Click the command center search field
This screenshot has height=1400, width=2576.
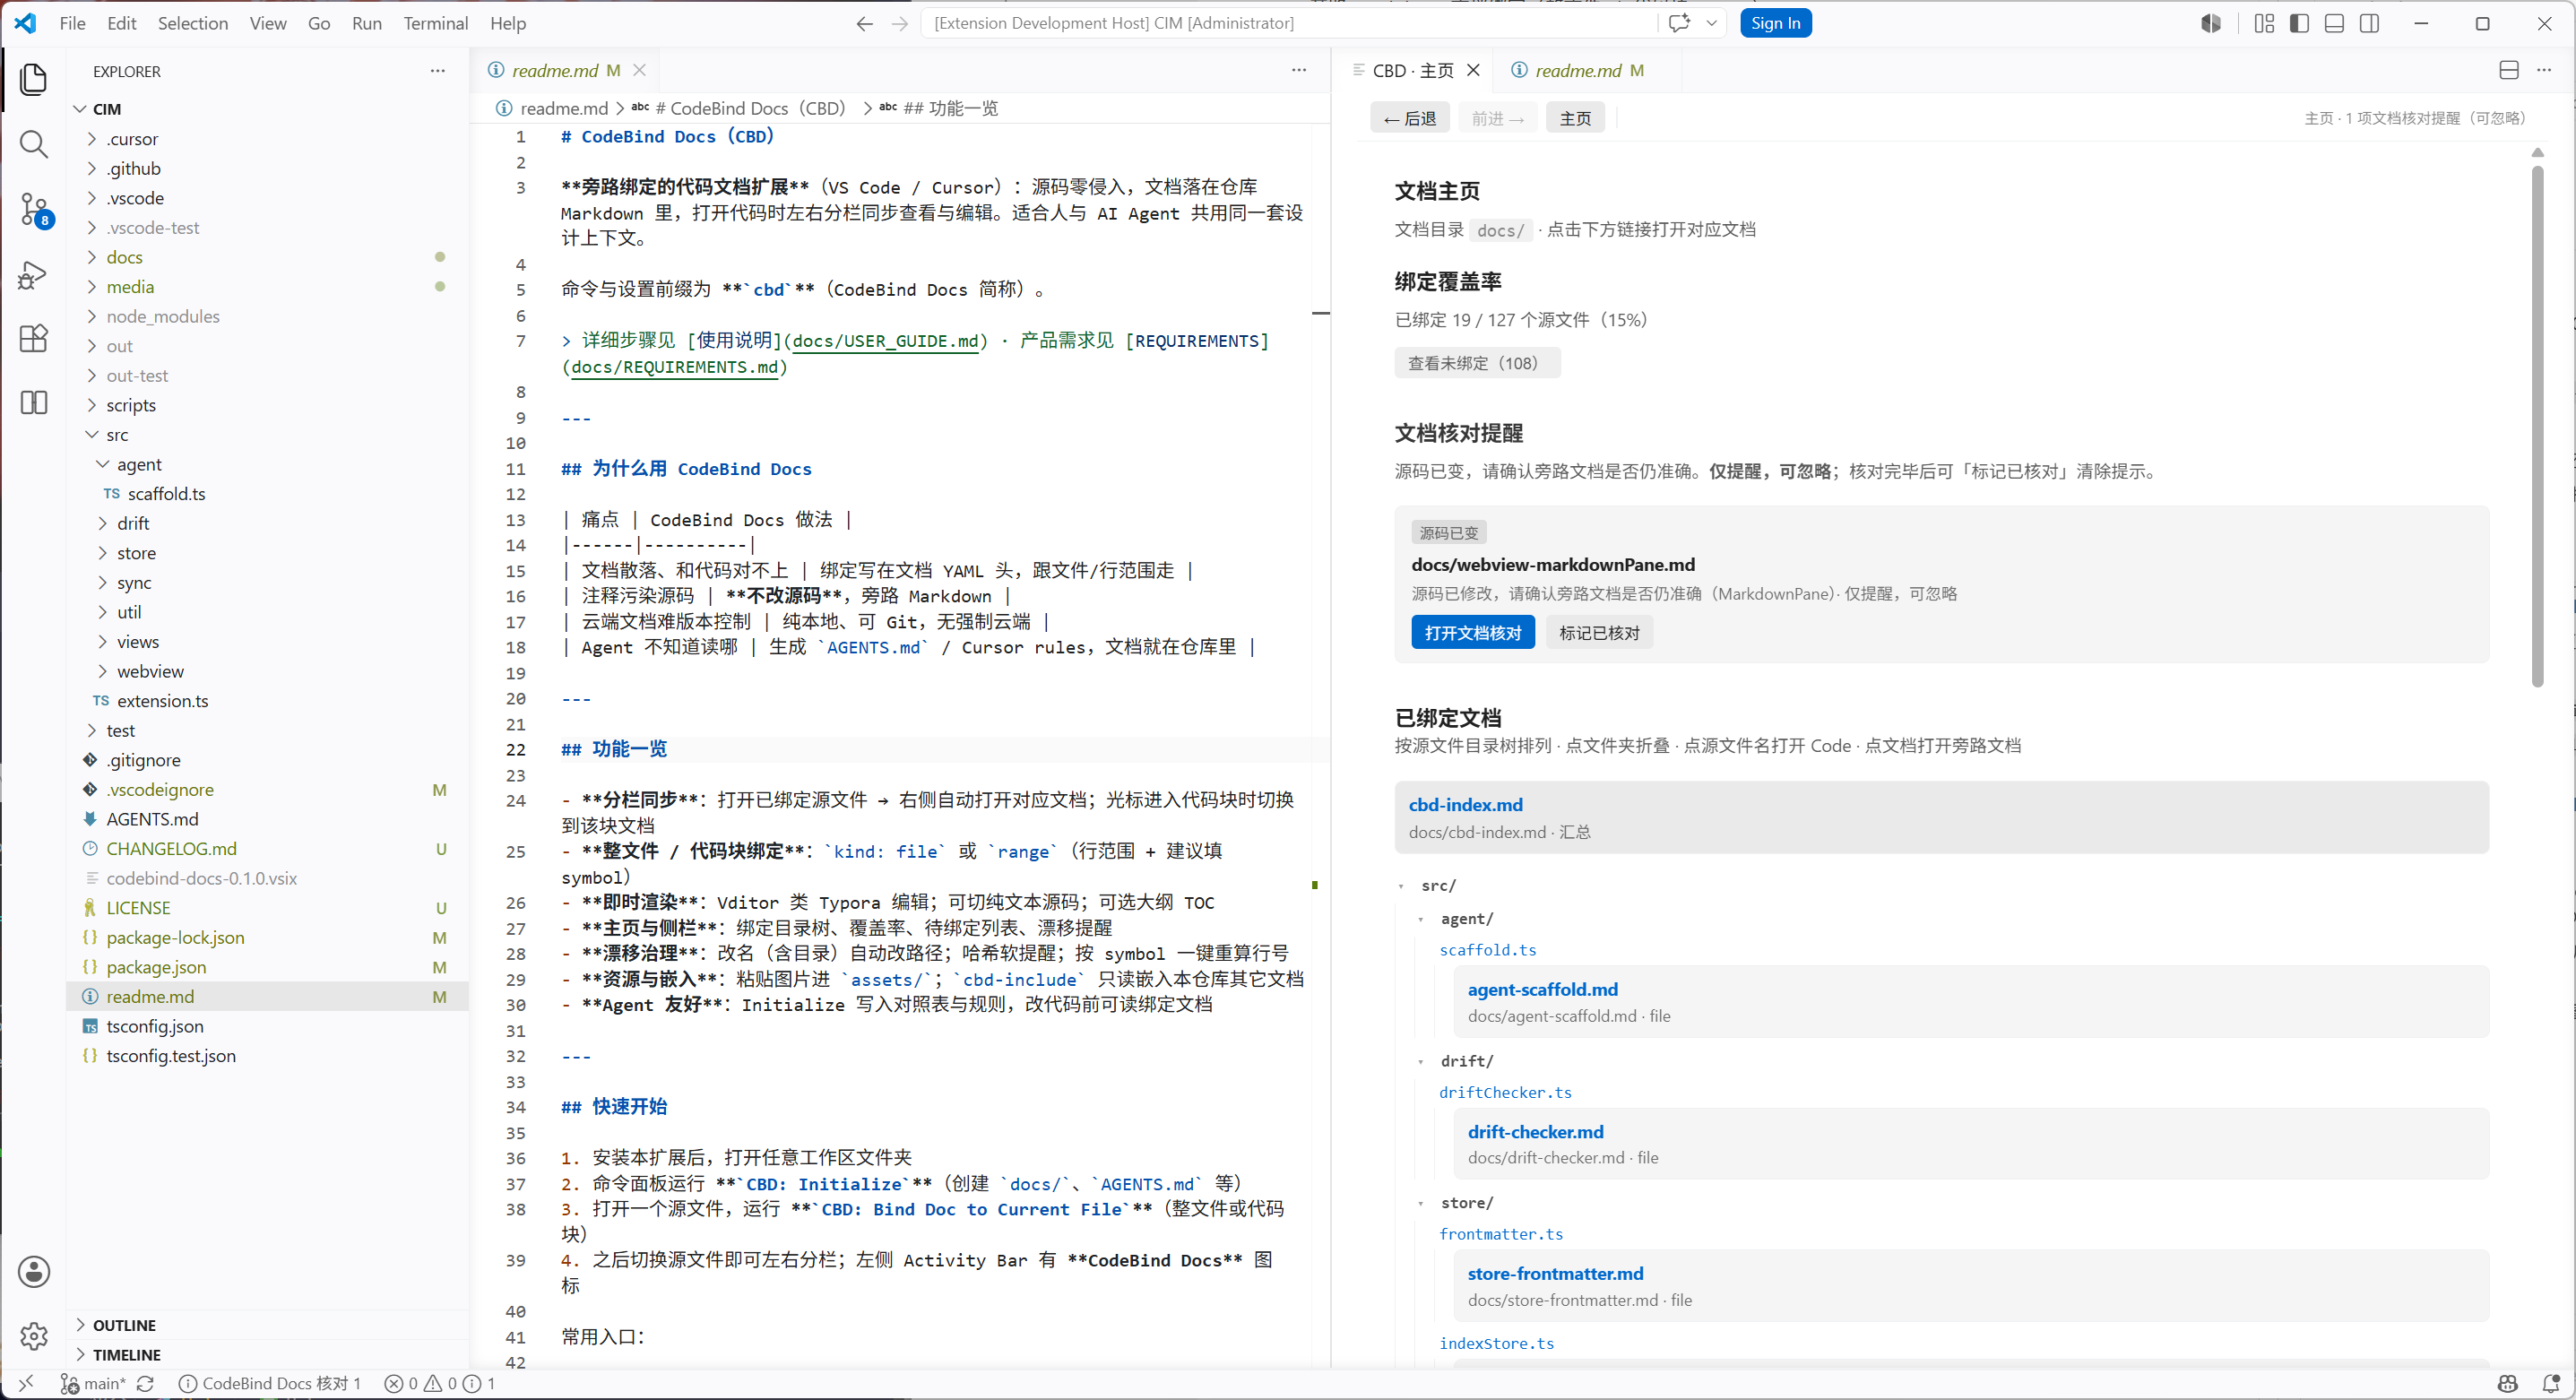coord(1291,23)
